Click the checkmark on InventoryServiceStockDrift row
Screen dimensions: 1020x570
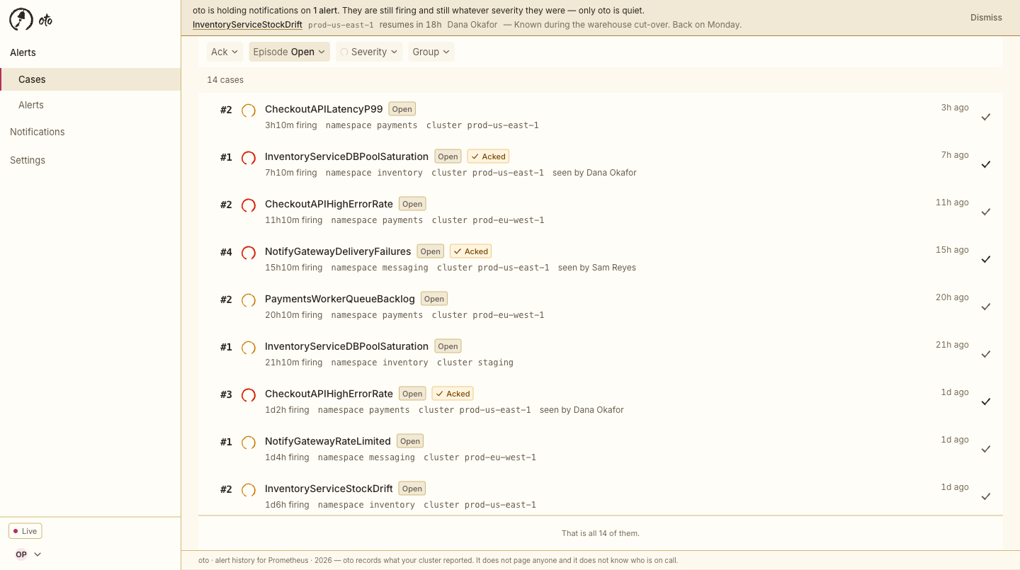coord(986,496)
